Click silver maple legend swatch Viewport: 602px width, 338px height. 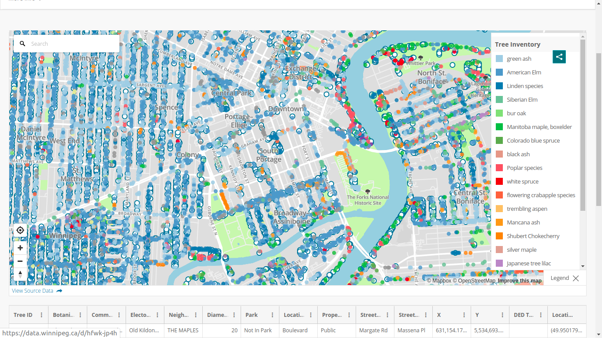pyautogui.click(x=499, y=250)
